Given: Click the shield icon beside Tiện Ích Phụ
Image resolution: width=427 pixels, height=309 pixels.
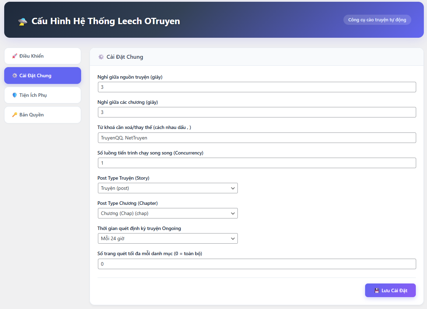Looking at the screenshot, I should 15,95.
